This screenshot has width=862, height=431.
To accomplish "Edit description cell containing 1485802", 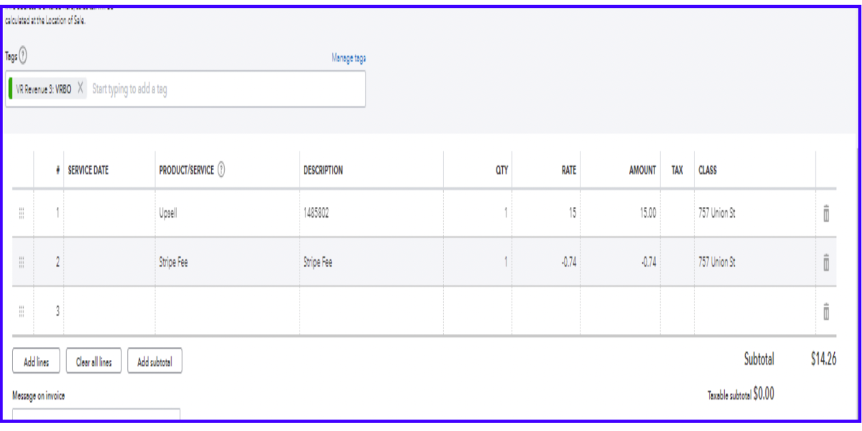I will tap(370, 213).
